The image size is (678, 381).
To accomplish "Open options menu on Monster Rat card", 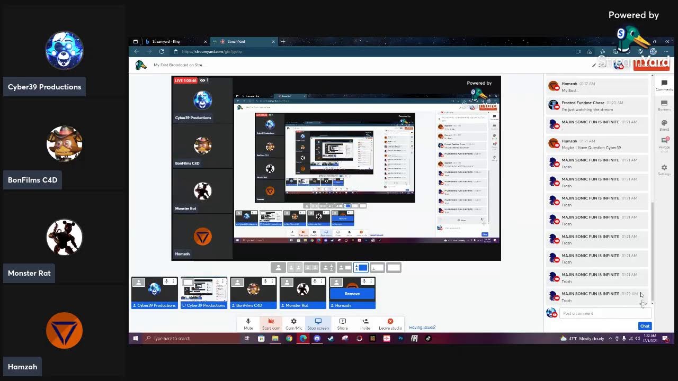I will [x=323, y=281].
